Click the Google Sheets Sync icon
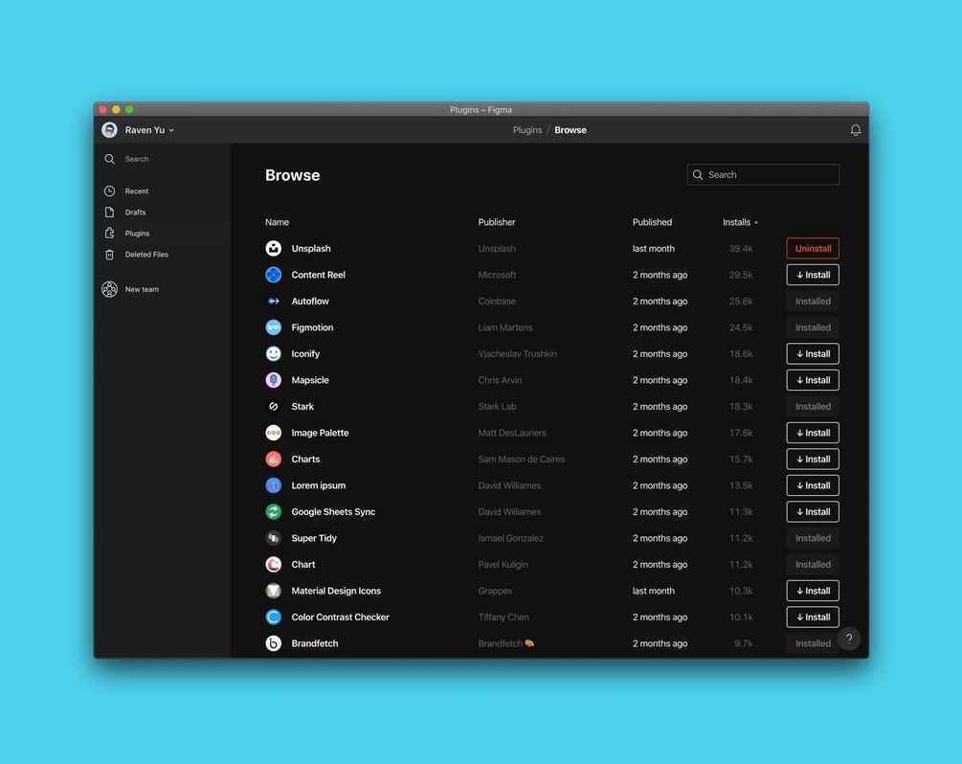The height and width of the screenshot is (764, 962). click(274, 512)
